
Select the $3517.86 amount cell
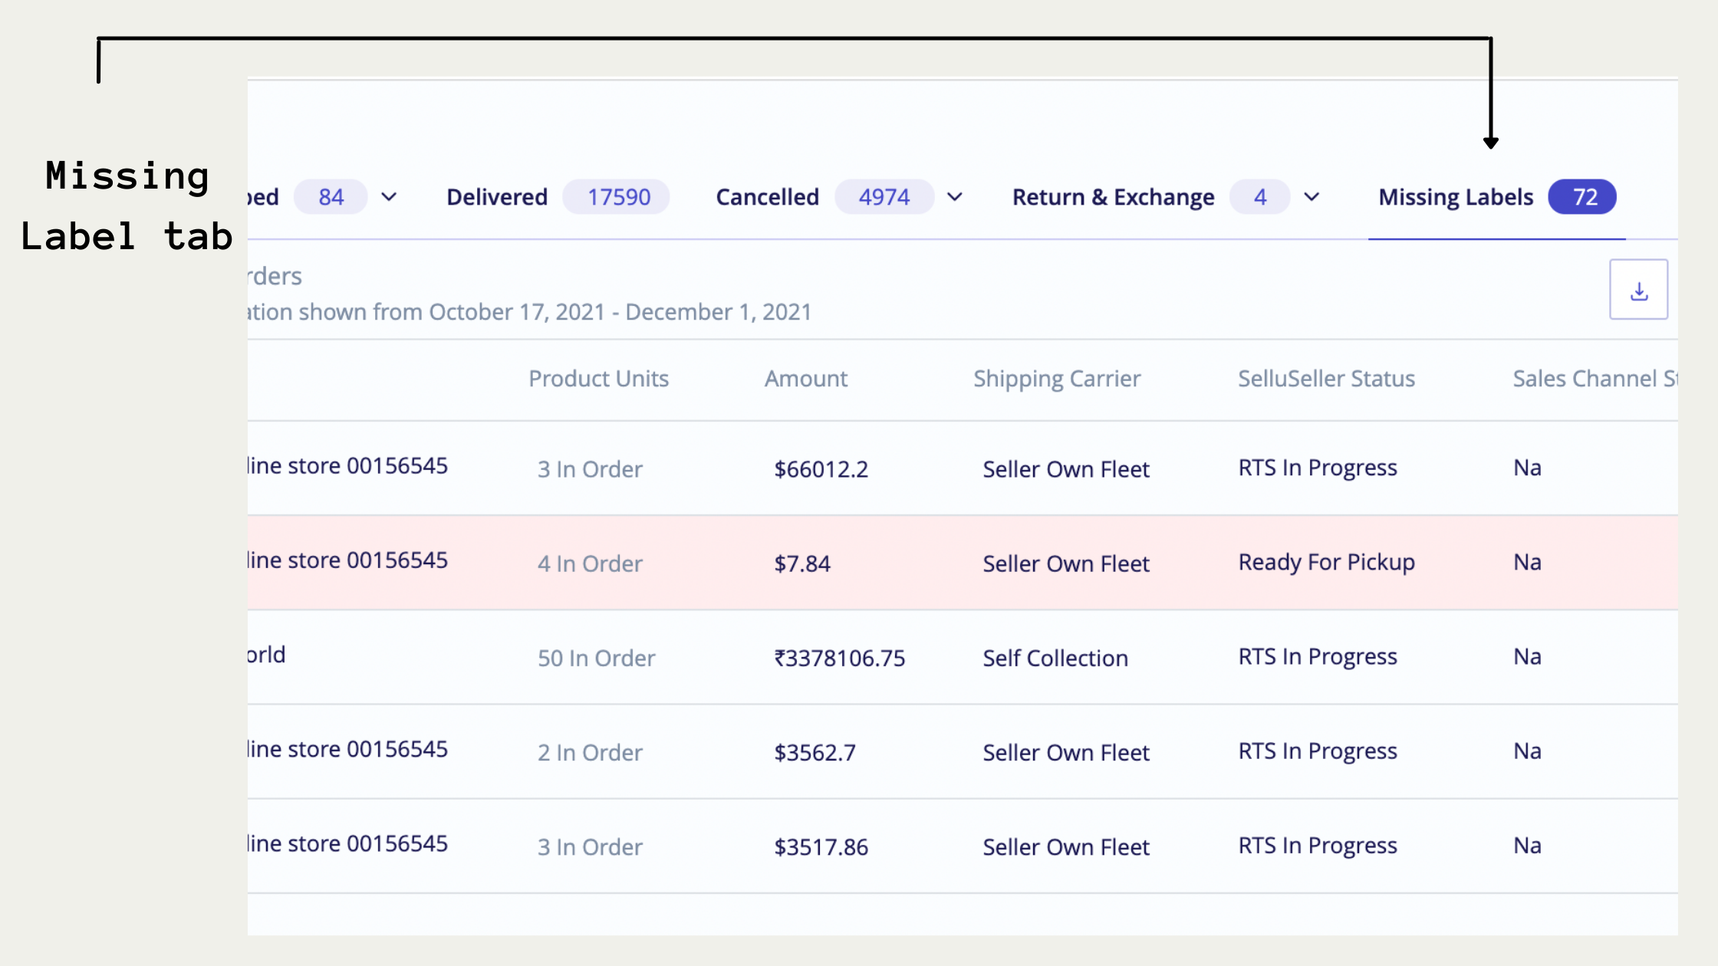click(x=821, y=846)
